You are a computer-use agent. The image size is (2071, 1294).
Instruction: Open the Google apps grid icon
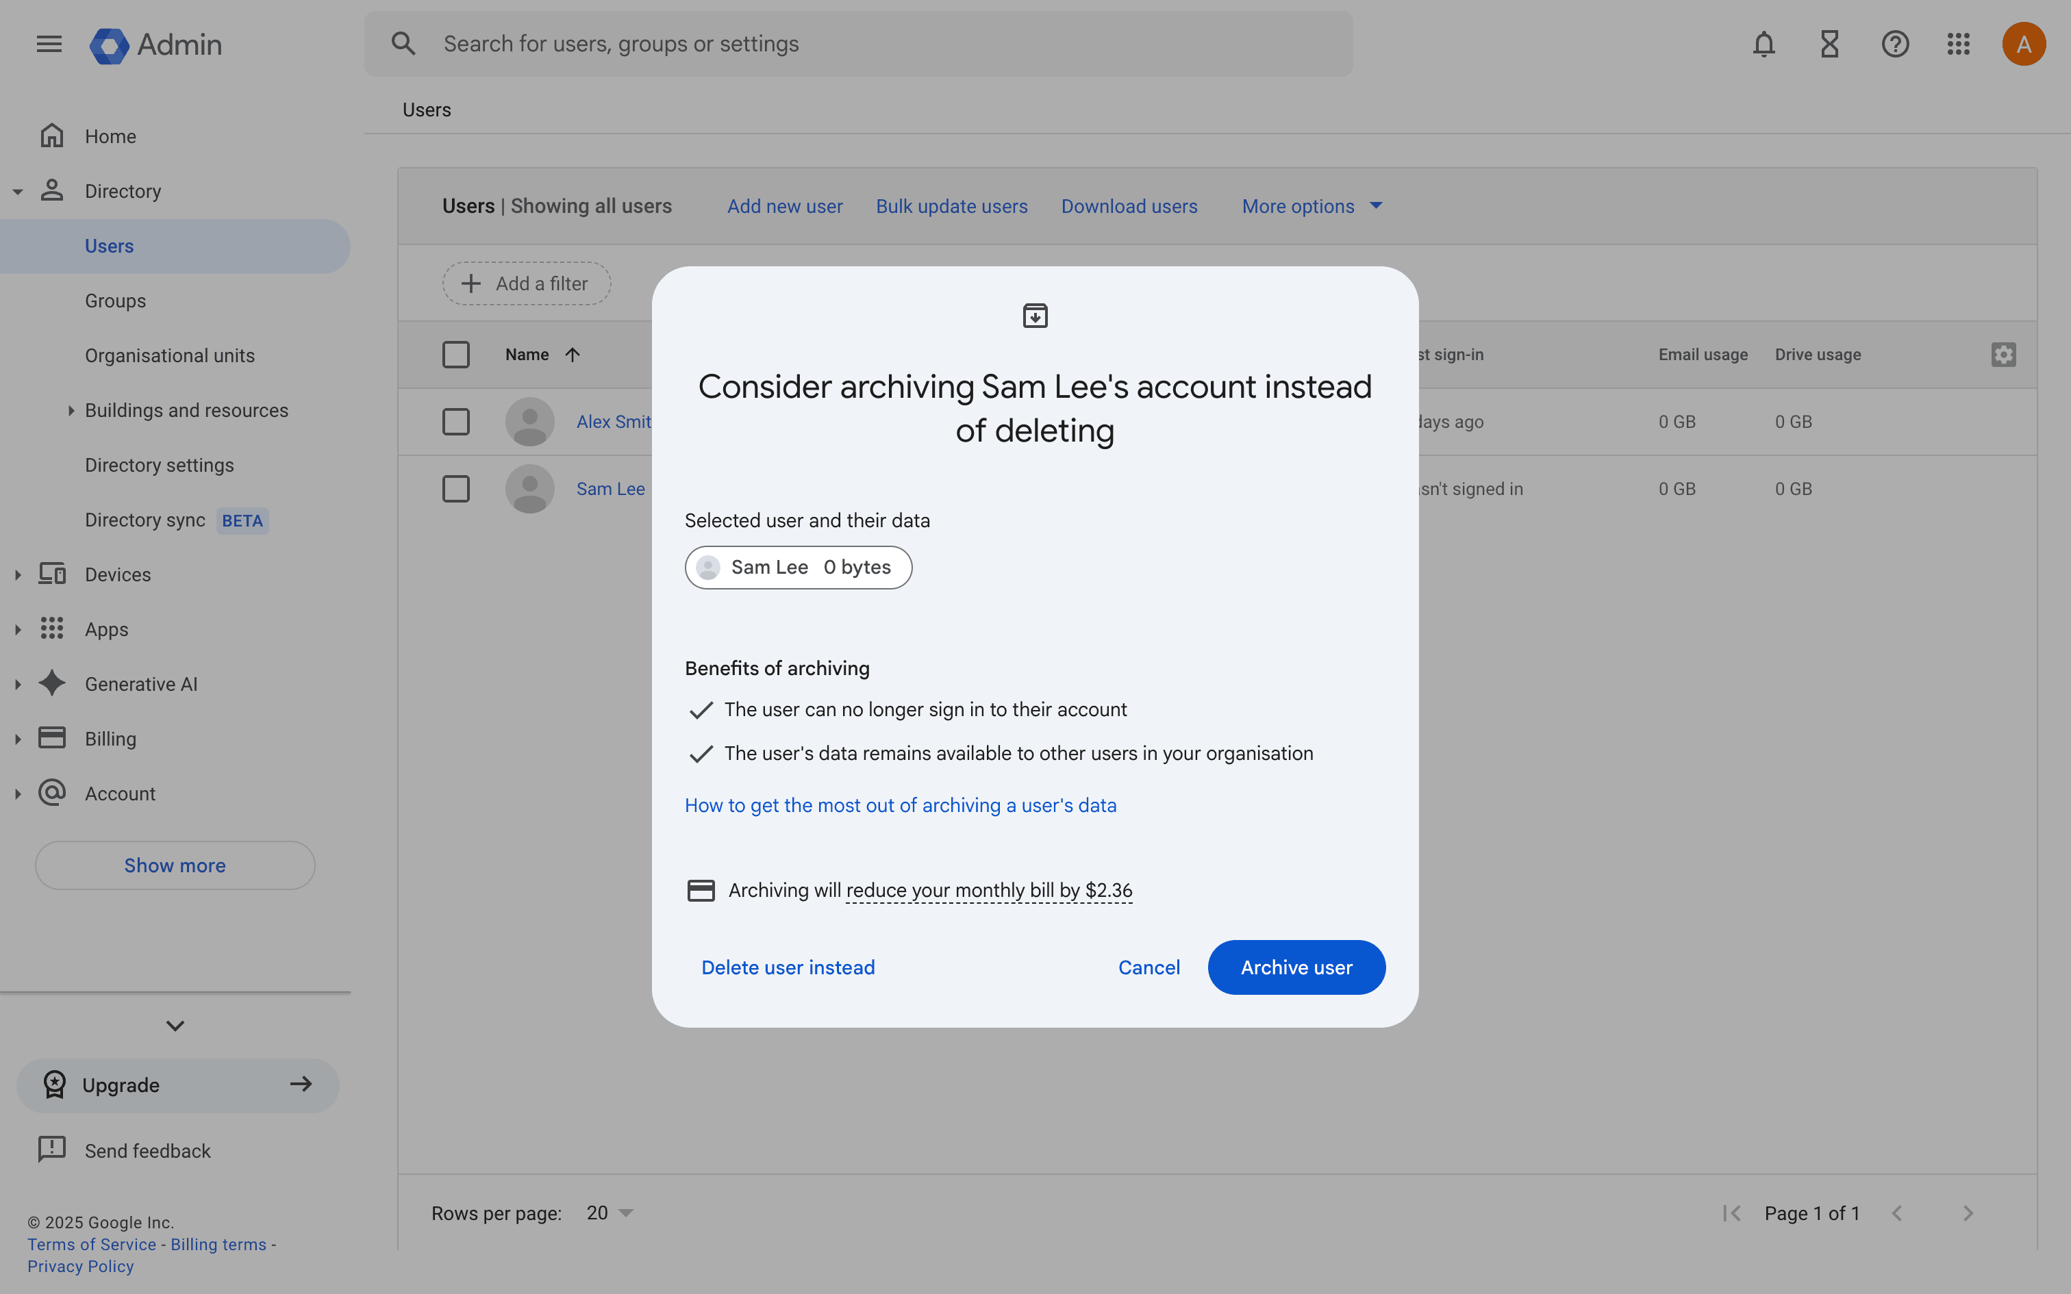(1958, 44)
